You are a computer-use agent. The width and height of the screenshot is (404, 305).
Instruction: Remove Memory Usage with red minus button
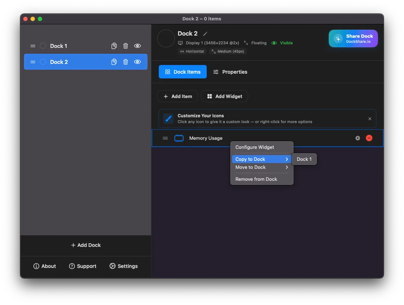369,138
